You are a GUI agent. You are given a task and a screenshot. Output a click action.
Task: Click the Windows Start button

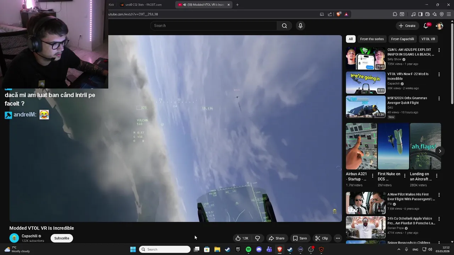pyautogui.click(x=133, y=249)
